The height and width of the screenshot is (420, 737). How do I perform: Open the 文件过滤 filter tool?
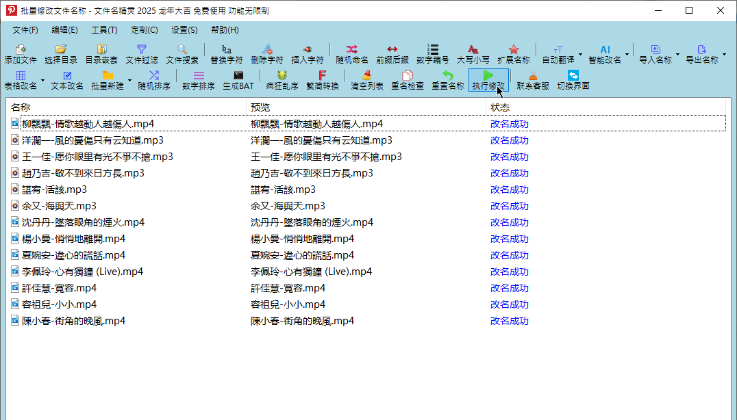(142, 55)
